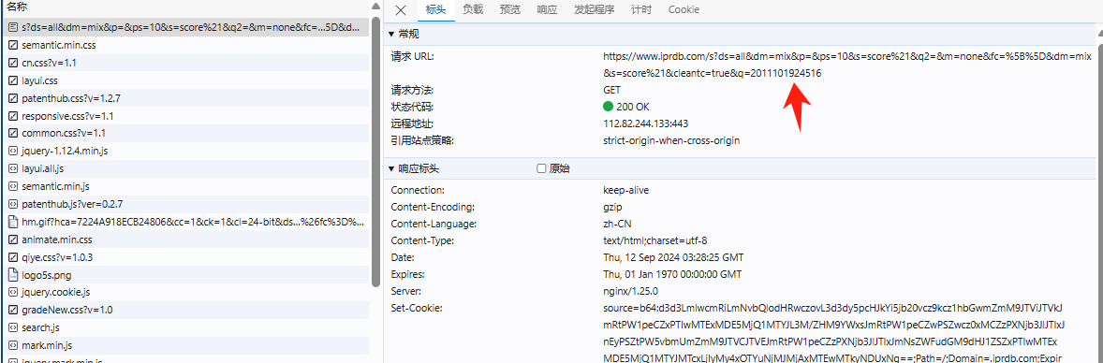The height and width of the screenshot is (363, 1103).
Task: Click the file icon for hm.gif request
Action: click(13, 222)
